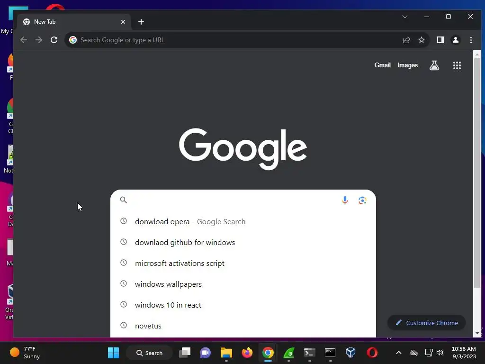This screenshot has width=485, height=364.
Task: Click history clock icon beside 'windows wallpapers'
Action: click(x=124, y=283)
